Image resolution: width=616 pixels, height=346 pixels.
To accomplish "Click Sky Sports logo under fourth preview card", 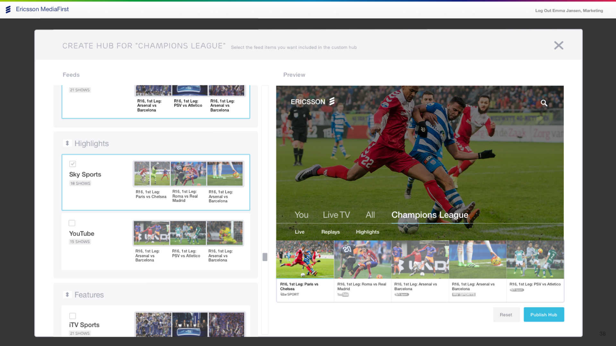I will pos(464,294).
